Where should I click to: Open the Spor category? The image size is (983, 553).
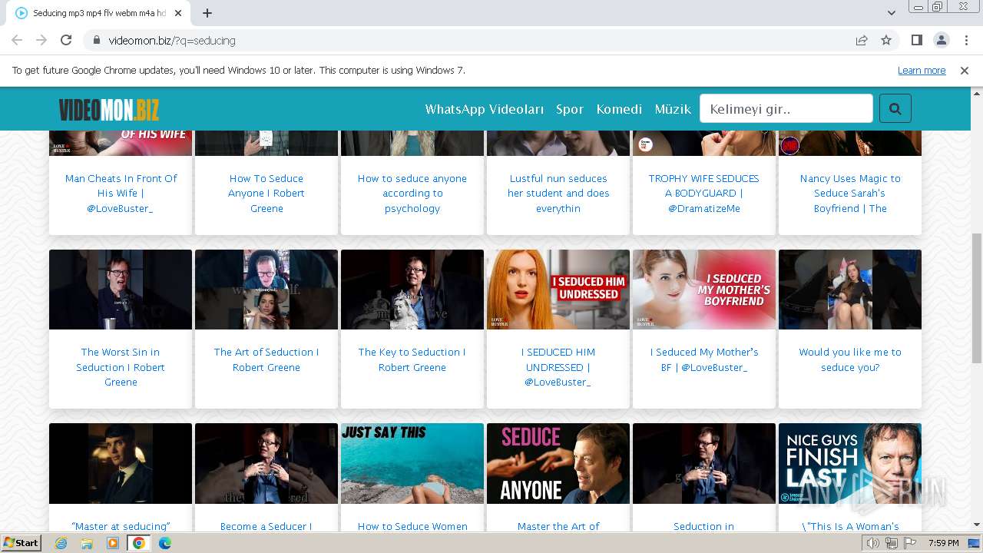570,109
